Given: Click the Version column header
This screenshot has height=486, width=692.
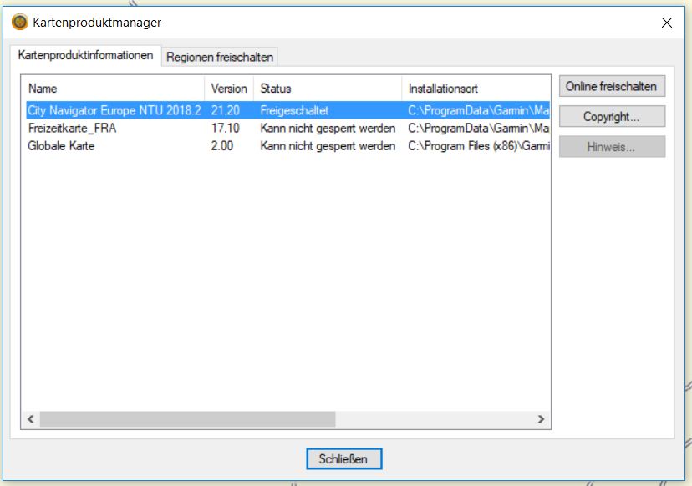Looking at the screenshot, I should pos(229,89).
